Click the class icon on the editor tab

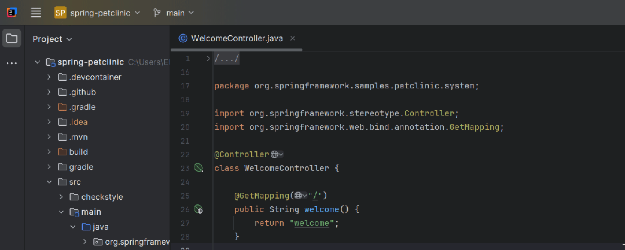[x=182, y=39]
